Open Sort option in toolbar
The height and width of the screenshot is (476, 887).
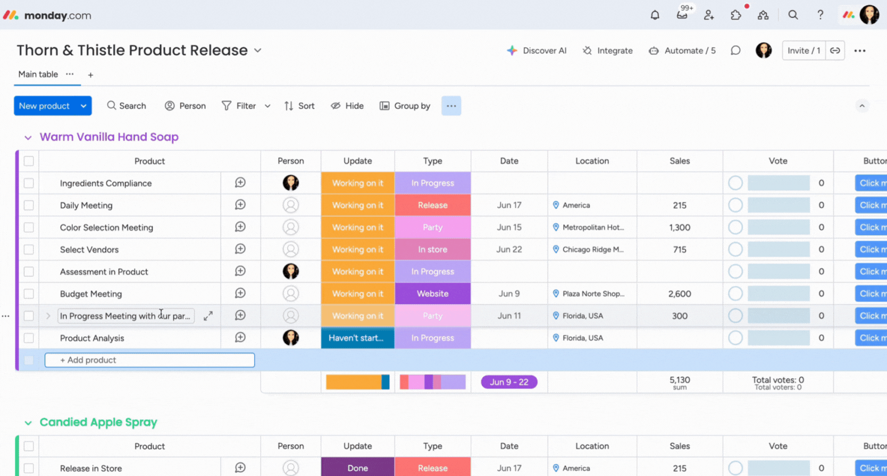(299, 106)
